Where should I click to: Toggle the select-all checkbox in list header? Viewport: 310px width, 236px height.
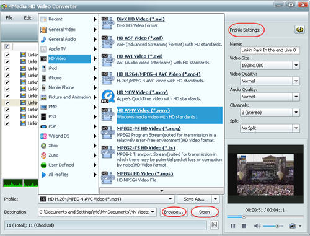click(7, 46)
